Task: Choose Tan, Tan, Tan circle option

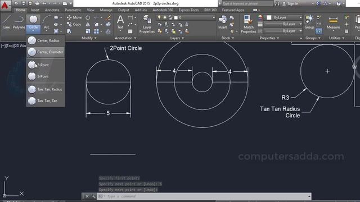Action: click(46, 101)
